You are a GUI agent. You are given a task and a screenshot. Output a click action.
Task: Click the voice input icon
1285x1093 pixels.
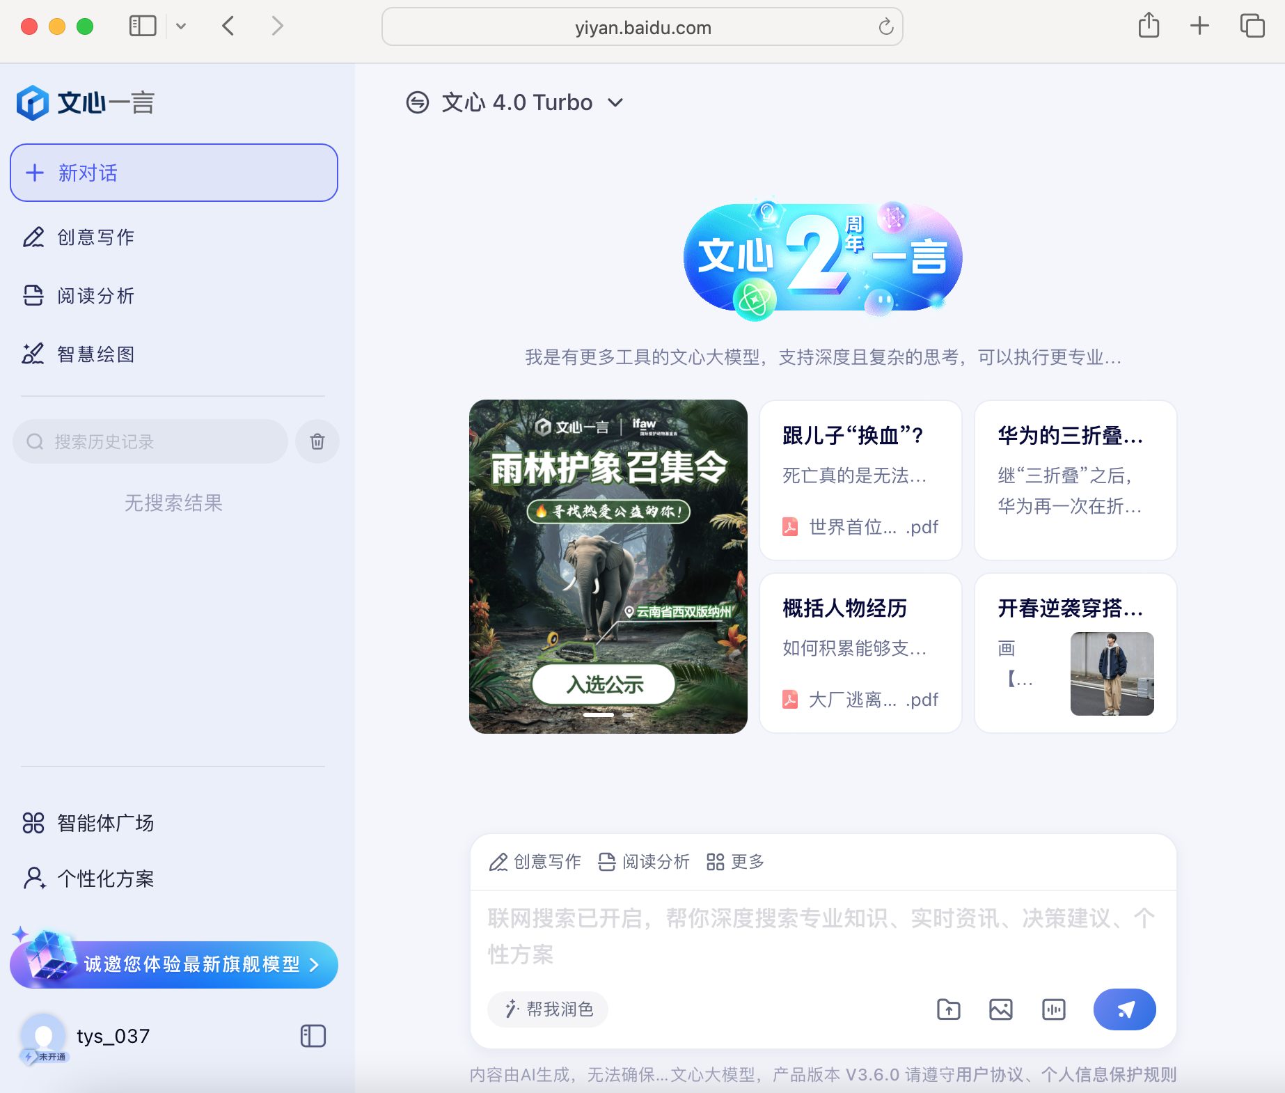1054,1009
